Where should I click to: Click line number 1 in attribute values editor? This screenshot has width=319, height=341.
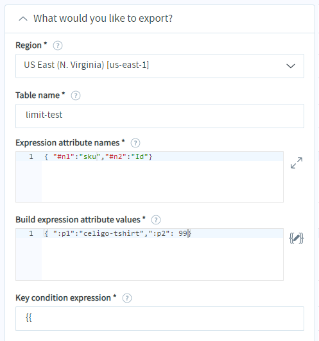[x=31, y=233]
